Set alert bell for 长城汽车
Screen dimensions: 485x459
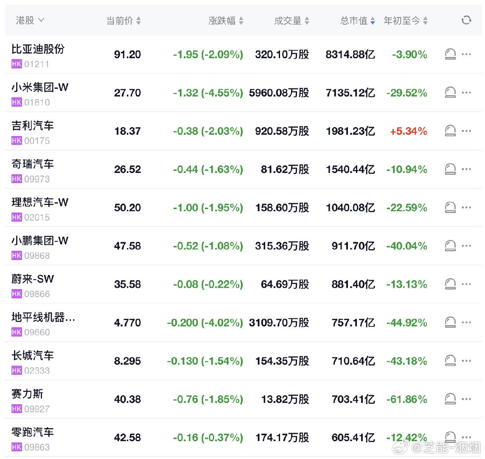click(450, 360)
